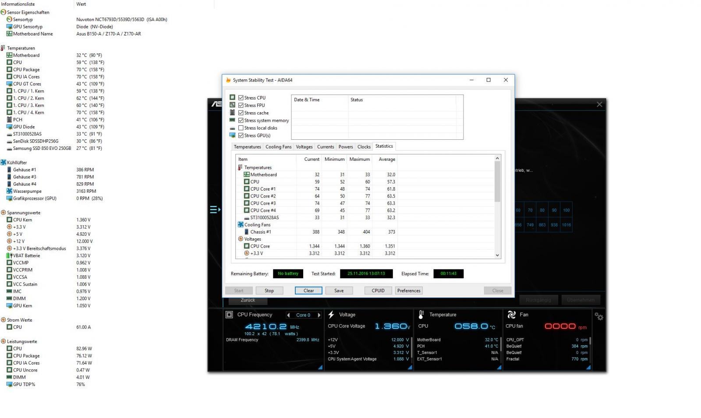Click the Cooling Fans icon in statistics list
Screen dimensions: 701x418
tap(241, 225)
